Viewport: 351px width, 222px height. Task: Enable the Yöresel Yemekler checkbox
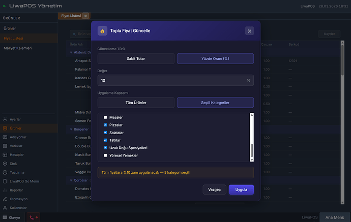(x=106, y=155)
